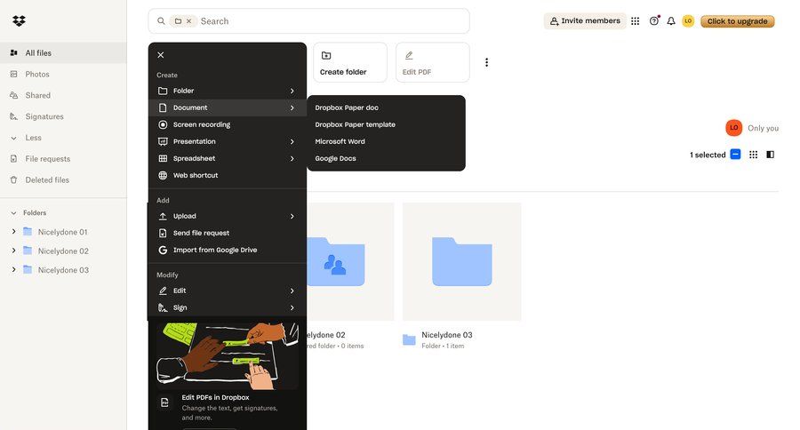Open Signatures in sidebar
Screen dimensions: 800x430
[63, 116]
